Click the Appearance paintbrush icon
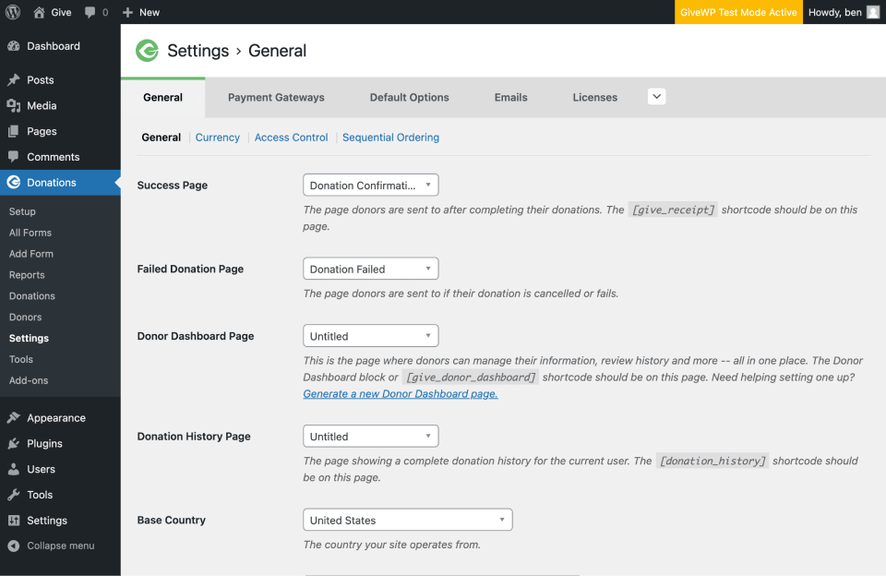Viewport: 886px width, 576px height. pos(14,418)
